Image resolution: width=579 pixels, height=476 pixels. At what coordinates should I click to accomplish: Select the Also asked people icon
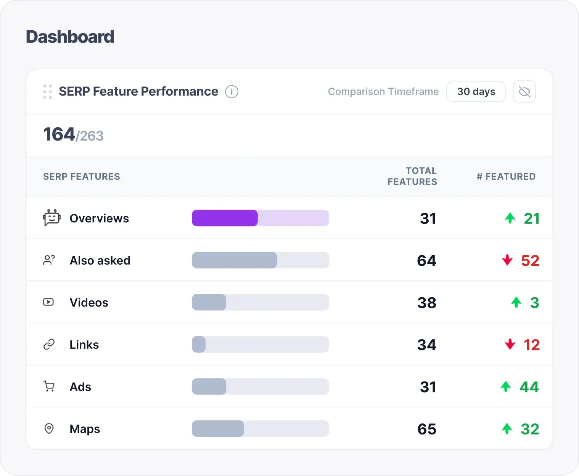(49, 260)
